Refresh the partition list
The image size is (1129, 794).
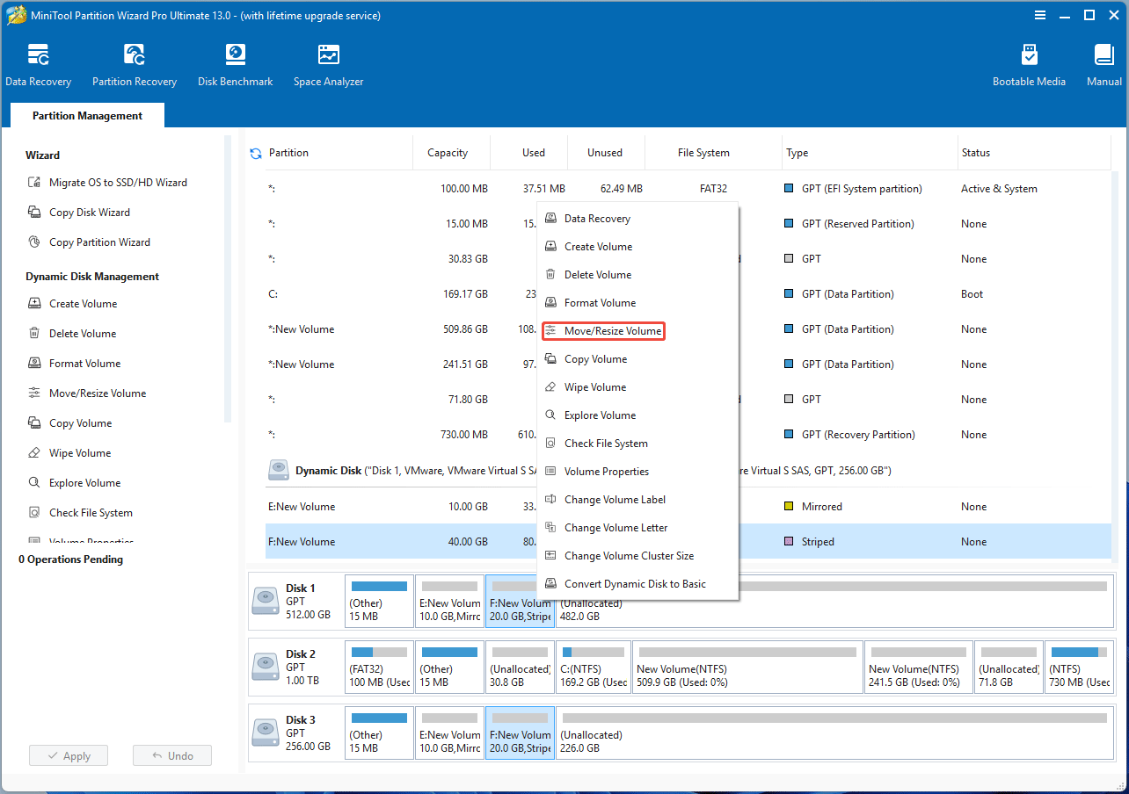[255, 152]
